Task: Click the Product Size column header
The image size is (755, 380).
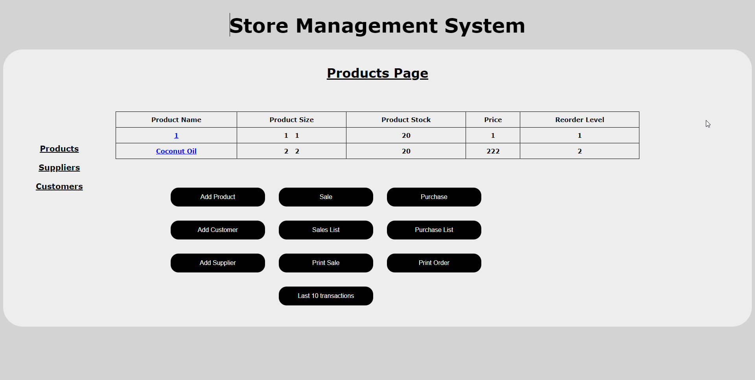Action: point(292,120)
